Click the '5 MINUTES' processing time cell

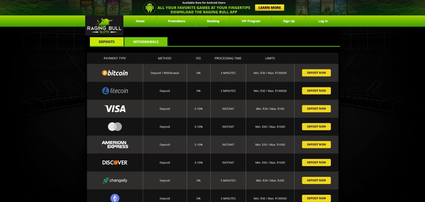[228, 181]
